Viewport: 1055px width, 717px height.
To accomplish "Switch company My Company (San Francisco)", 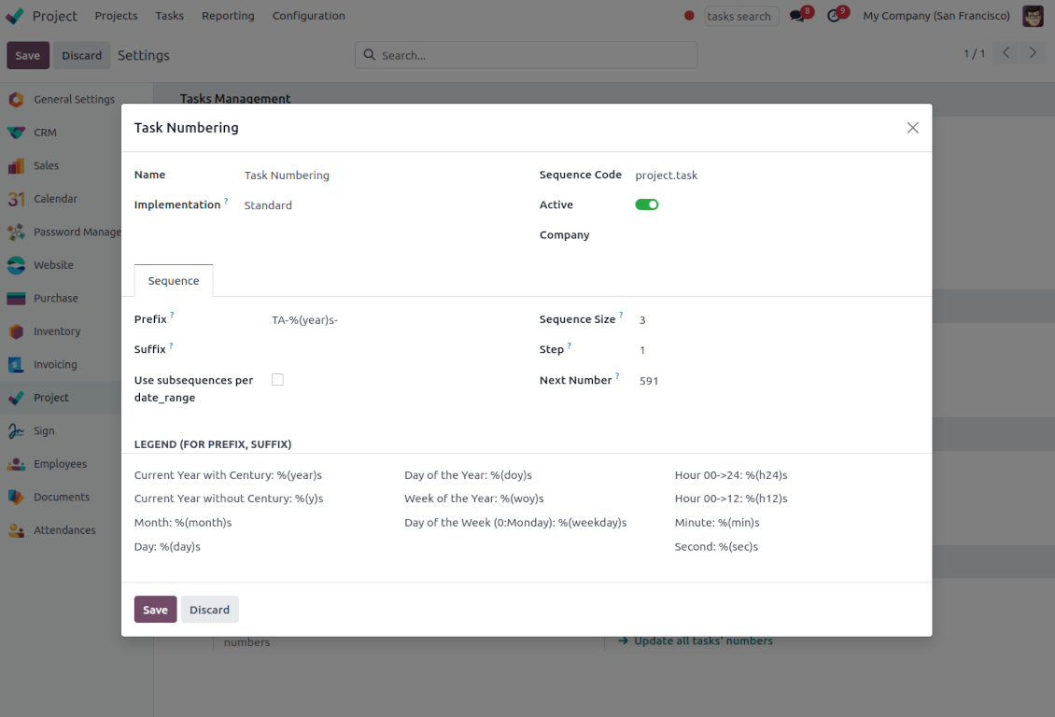I will (935, 16).
